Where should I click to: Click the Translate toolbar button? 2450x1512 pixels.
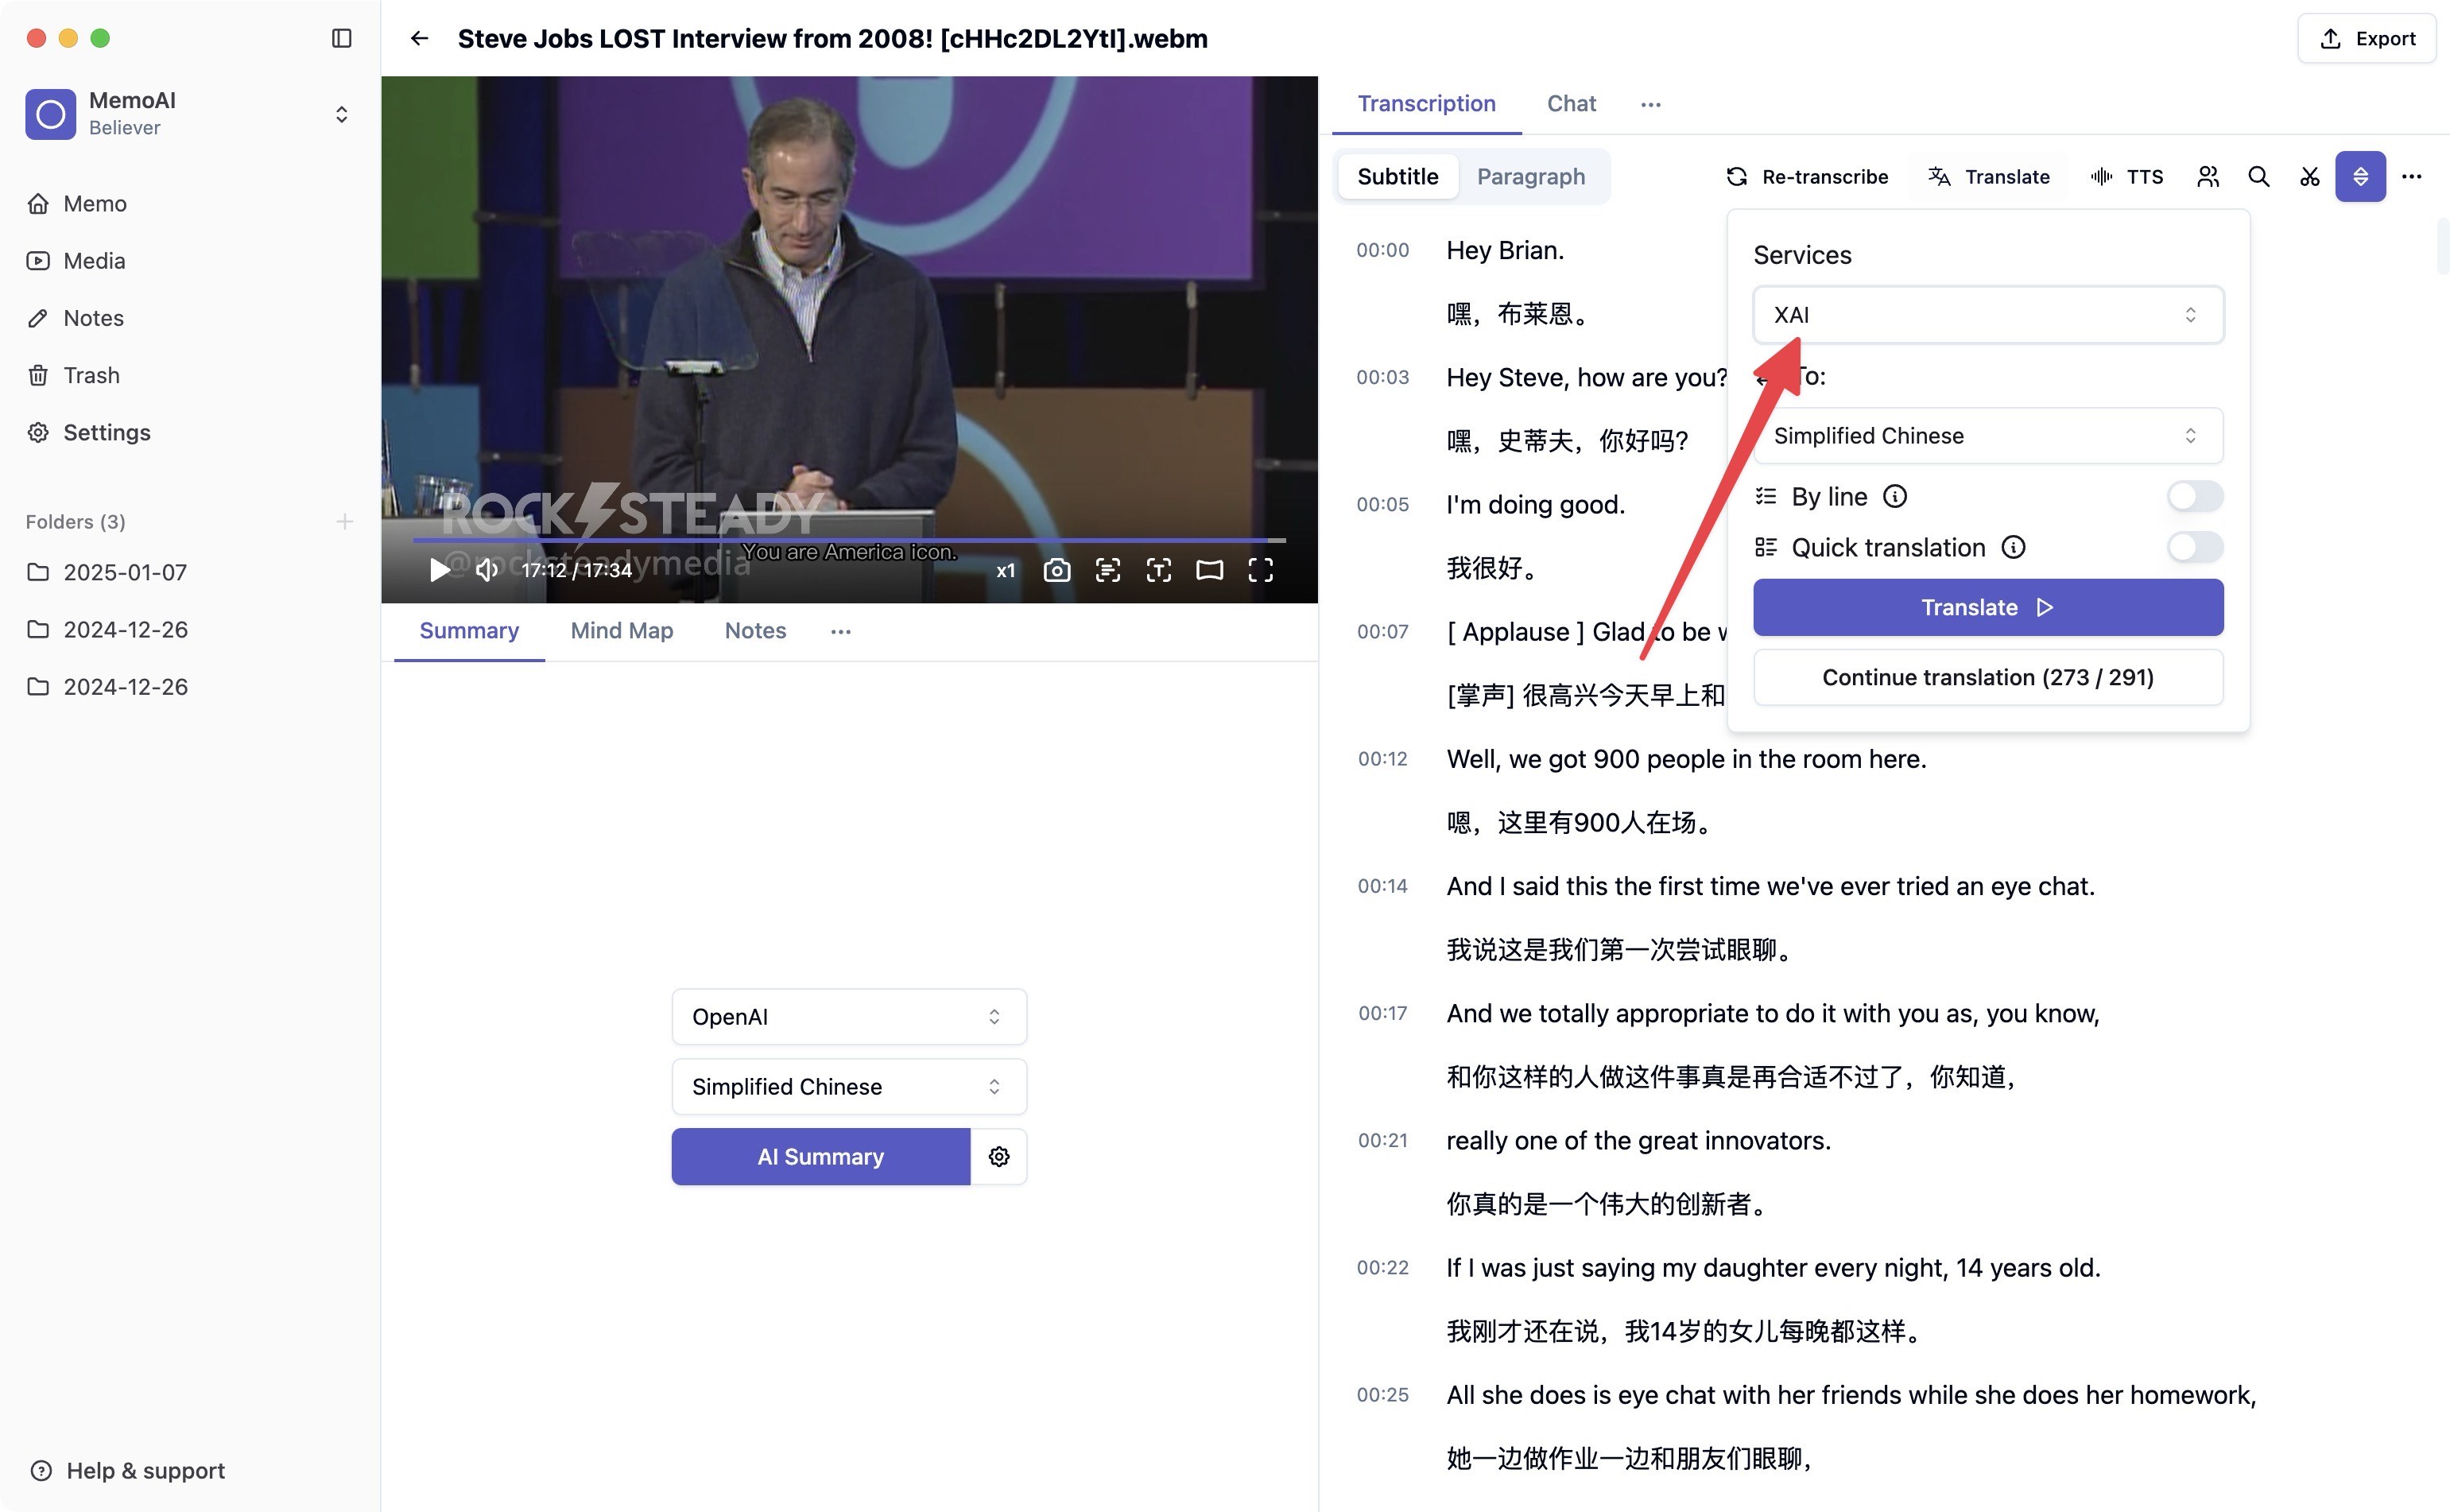pyautogui.click(x=1988, y=177)
